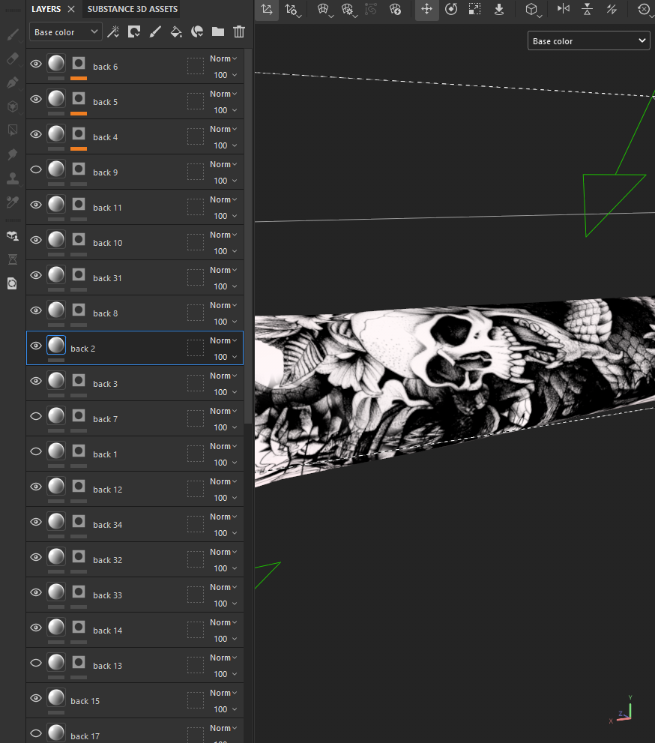Switch to the LAYERS tab
Screen dimensions: 655x743
46,9
